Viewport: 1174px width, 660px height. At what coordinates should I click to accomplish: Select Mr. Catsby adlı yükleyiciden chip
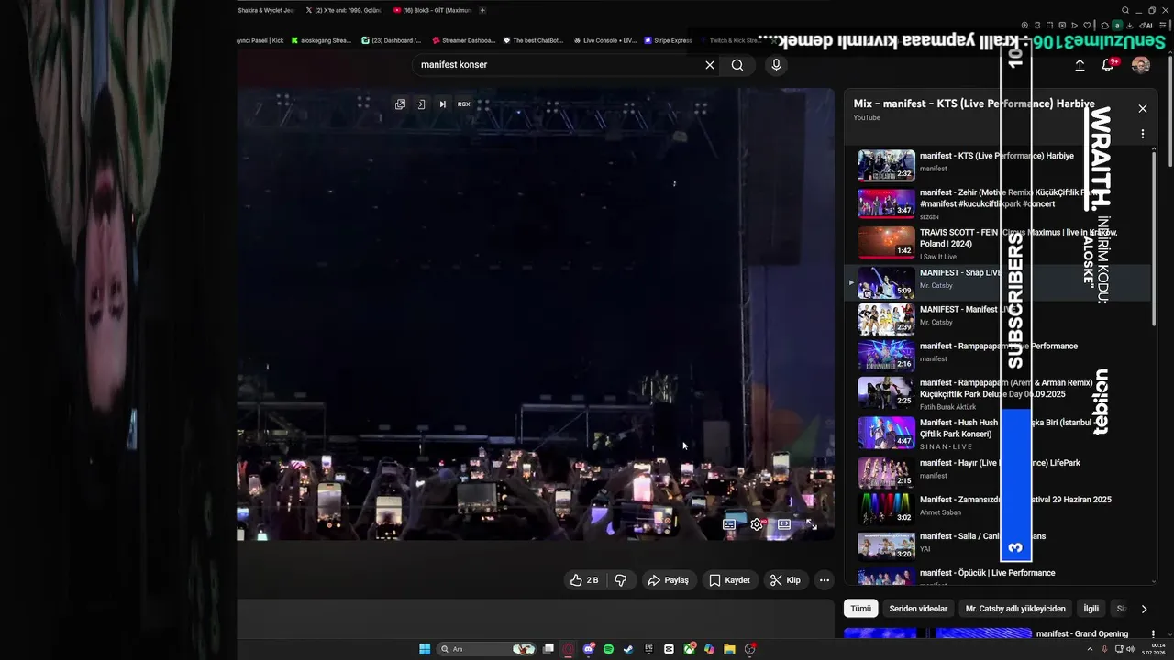pos(1015,609)
